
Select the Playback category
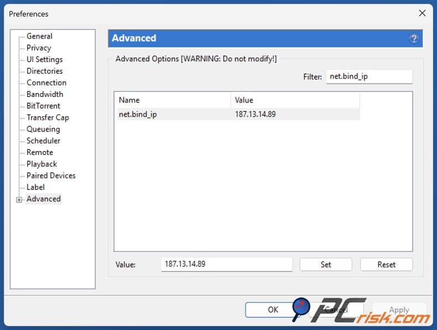(42, 164)
